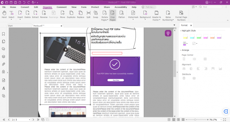Click the Split document tool

pyautogui.click(x=88, y=15)
